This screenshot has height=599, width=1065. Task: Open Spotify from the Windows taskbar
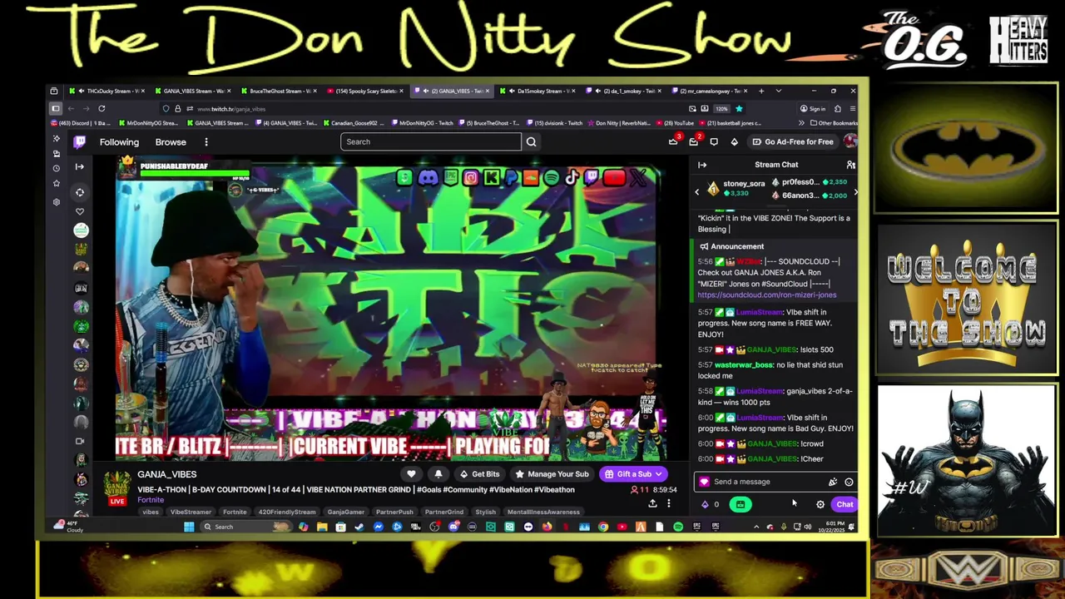[x=678, y=527]
